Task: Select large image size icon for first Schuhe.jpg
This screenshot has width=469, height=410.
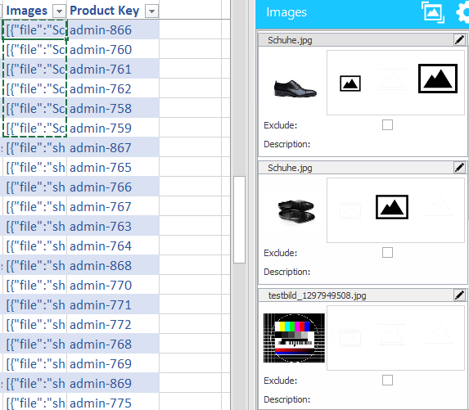Action: (438, 79)
